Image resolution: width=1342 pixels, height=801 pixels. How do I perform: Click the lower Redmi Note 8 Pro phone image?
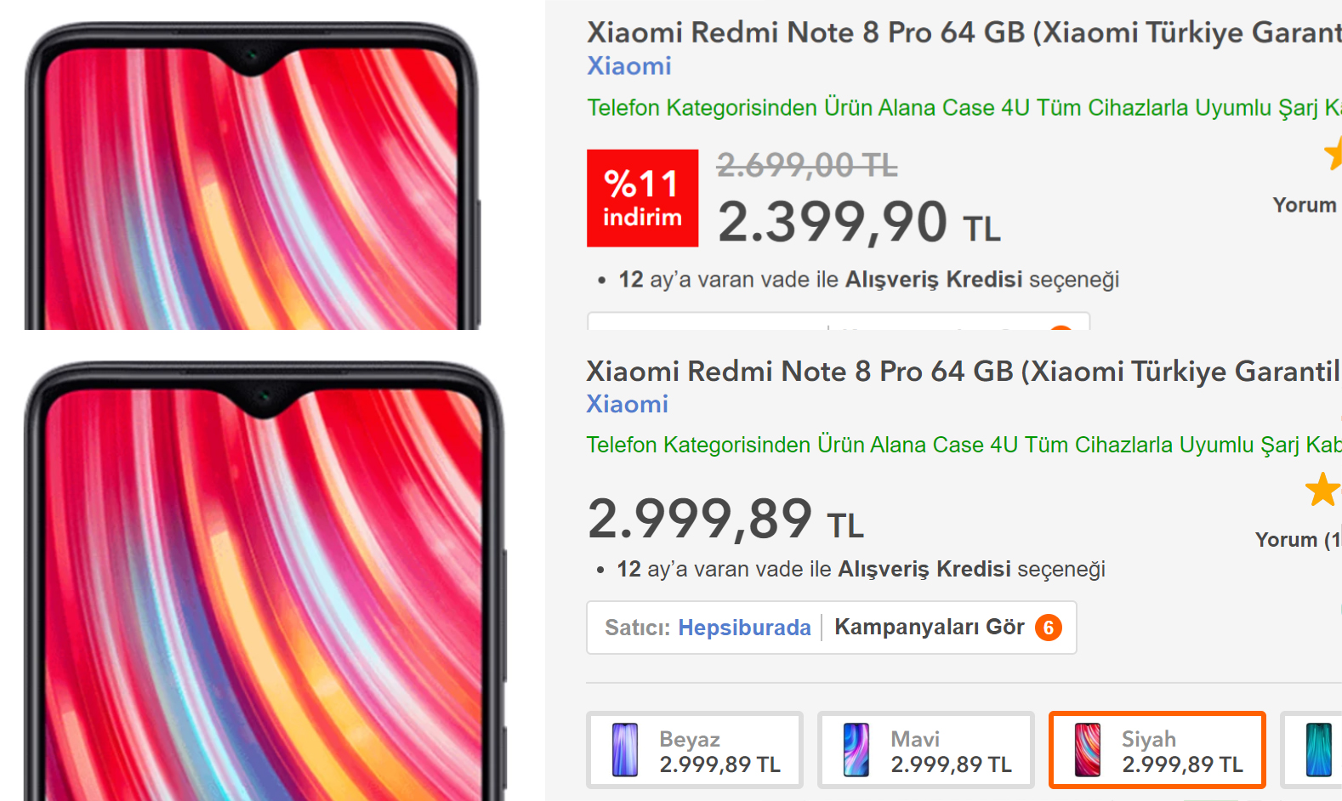pos(265,581)
